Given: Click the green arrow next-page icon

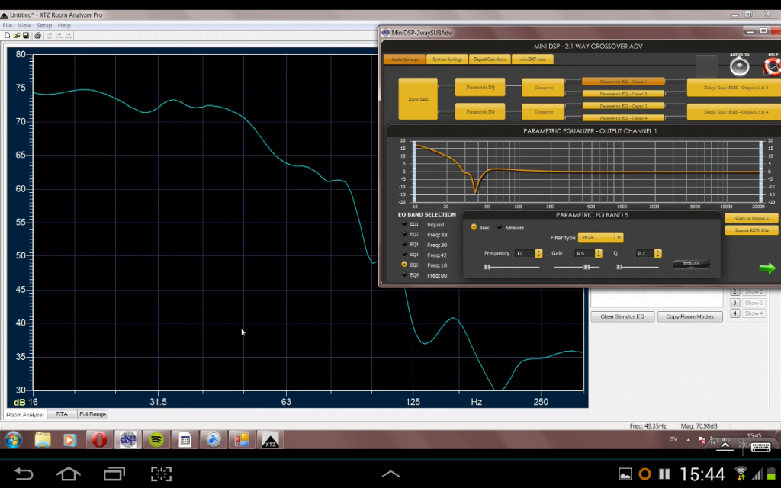Looking at the screenshot, I should [x=767, y=269].
